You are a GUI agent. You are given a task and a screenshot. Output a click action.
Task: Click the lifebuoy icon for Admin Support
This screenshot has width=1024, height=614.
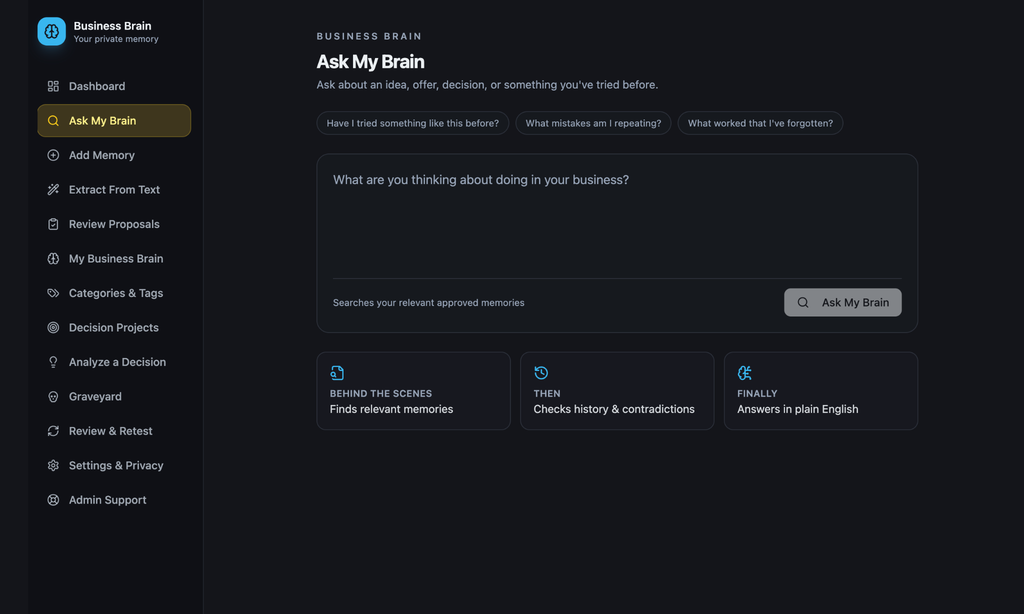(53, 500)
